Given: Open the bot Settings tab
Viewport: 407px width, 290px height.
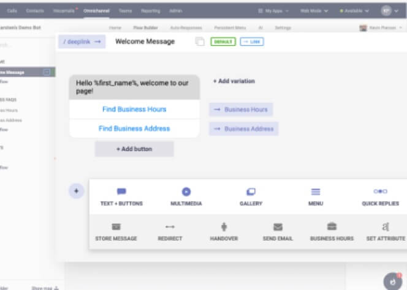Looking at the screenshot, I should click(x=283, y=28).
